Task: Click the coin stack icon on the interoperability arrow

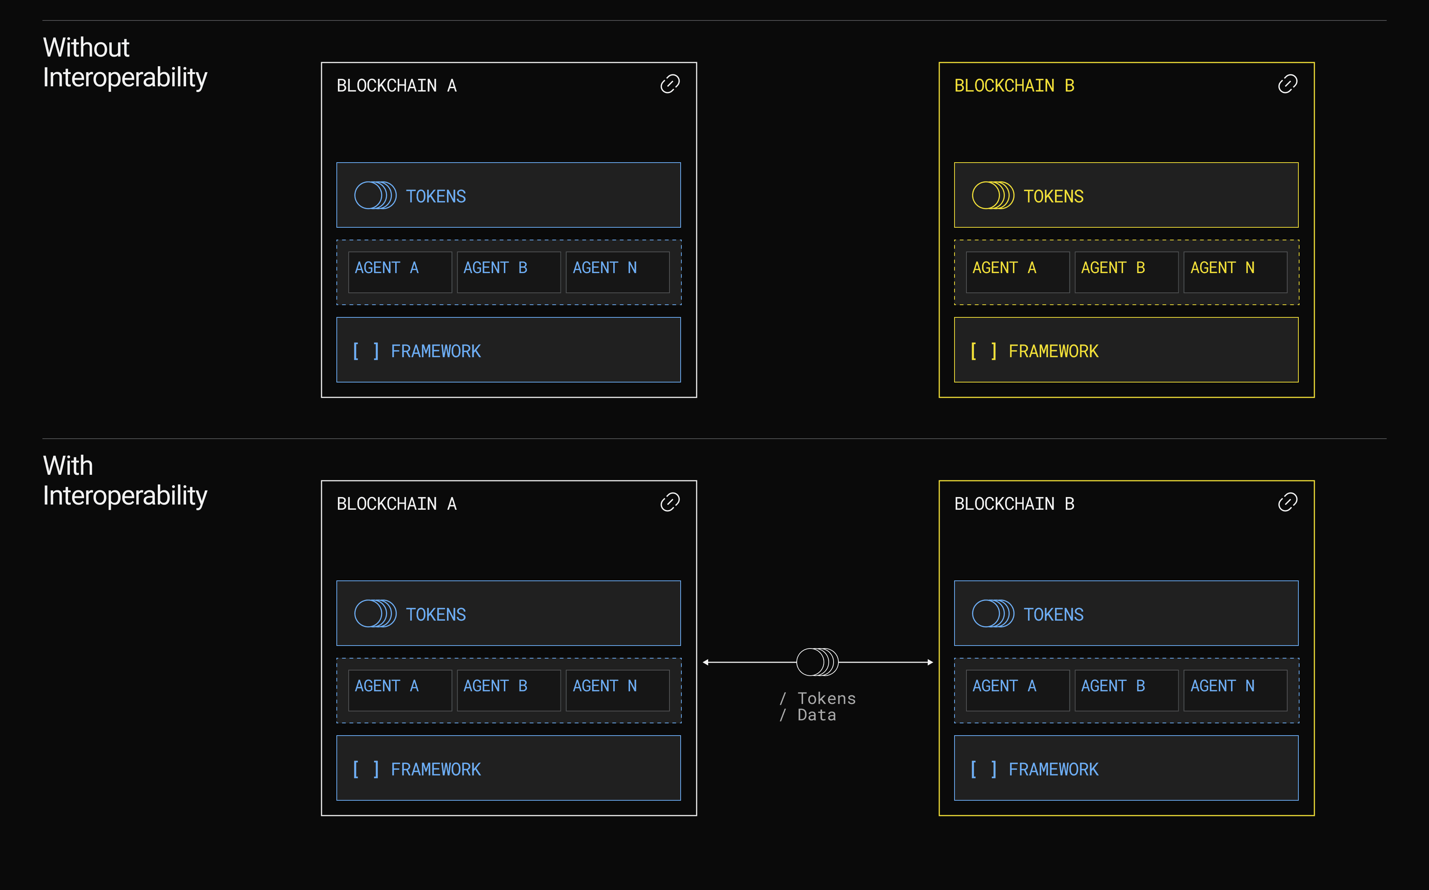Action: [x=818, y=662]
